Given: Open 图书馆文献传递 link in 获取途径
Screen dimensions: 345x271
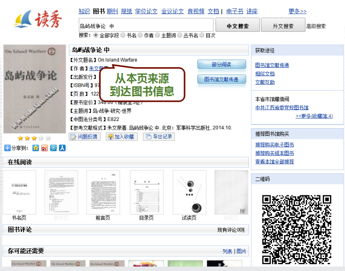Looking at the screenshot, I should coord(272,65).
